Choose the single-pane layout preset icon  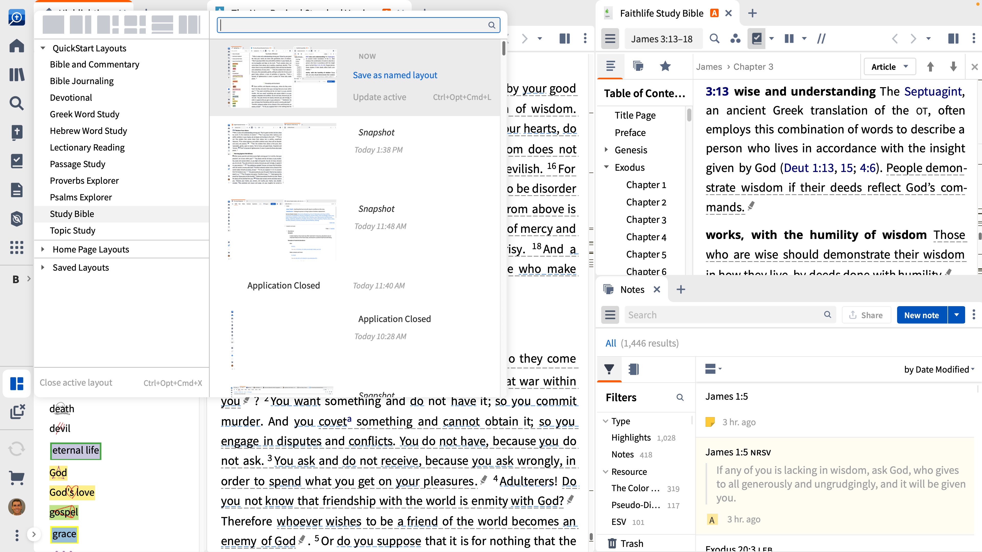click(53, 25)
